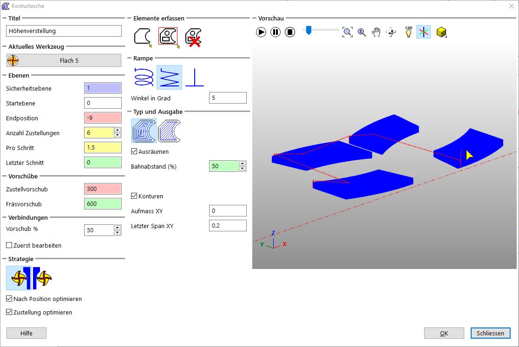Select the hatched zigzag pocket type icon
The image size is (519, 347).
point(169,131)
